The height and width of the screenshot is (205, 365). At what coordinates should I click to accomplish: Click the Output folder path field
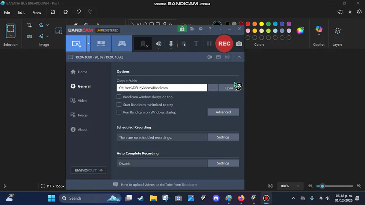click(162, 88)
